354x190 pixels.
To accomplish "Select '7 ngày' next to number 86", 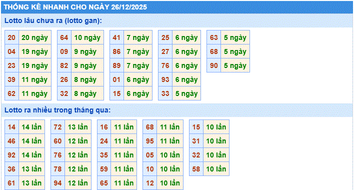I will [x=138, y=51].
